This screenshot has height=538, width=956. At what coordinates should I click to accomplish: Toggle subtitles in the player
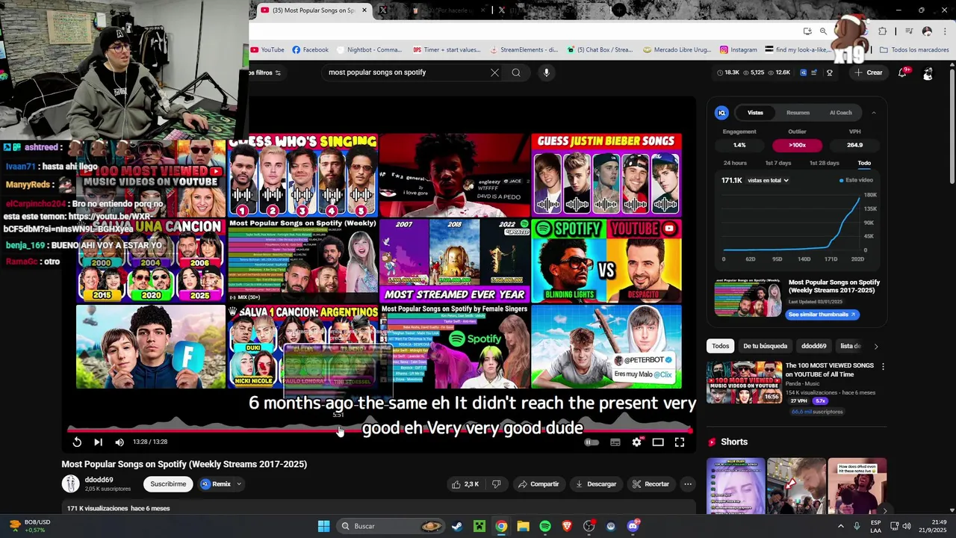(615, 442)
